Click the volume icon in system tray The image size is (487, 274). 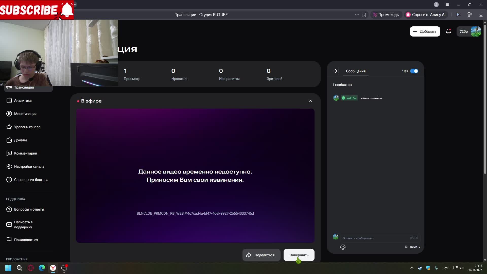point(461,268)
